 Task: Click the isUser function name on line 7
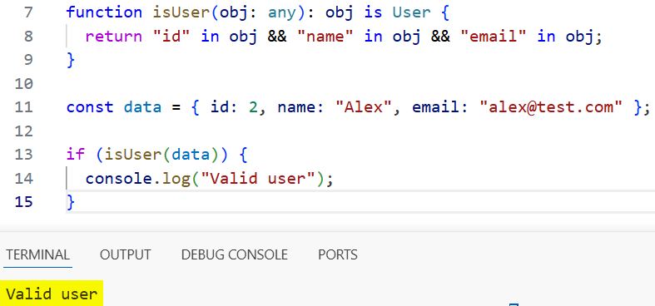click(181, 12)
